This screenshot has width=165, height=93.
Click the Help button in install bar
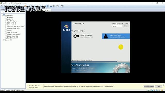159,86
